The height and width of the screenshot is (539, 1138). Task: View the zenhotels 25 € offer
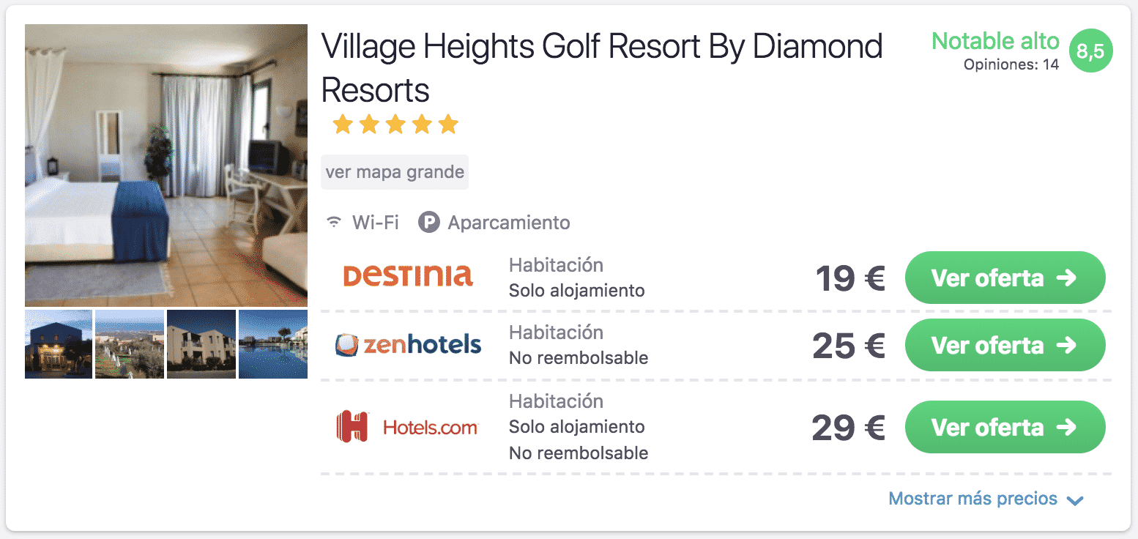(1005, 345)
